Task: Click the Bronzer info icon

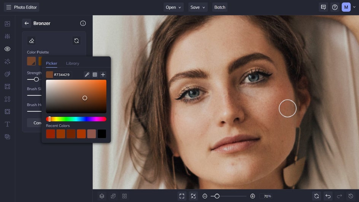Action: click(x=83, y=23)
